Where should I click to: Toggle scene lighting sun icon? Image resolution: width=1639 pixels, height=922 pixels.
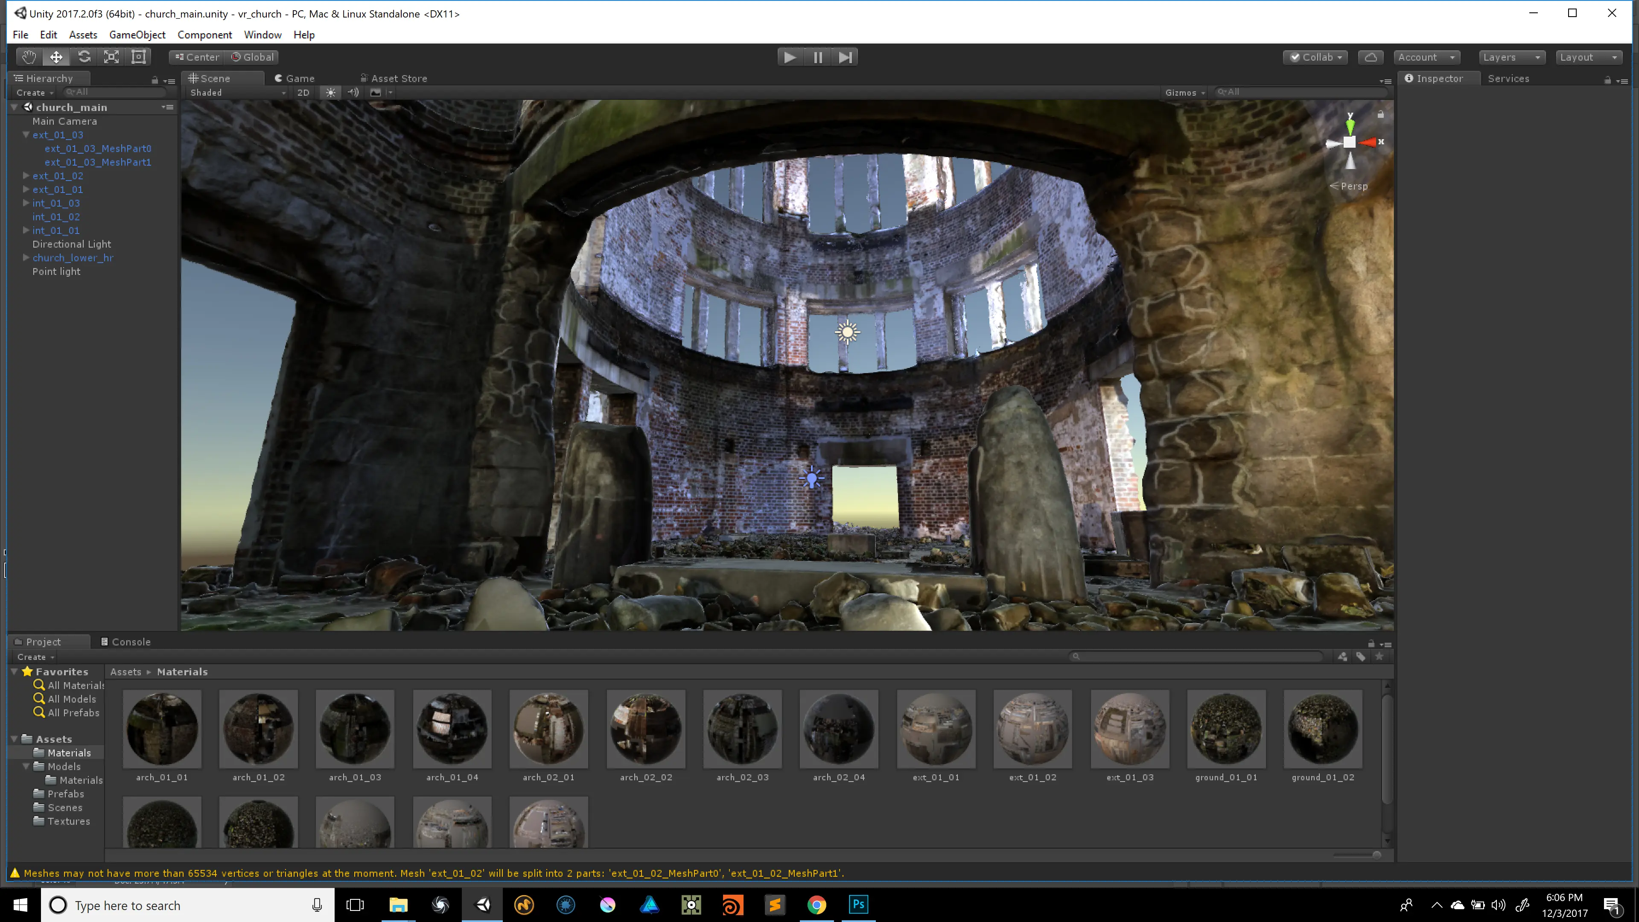(x=331, y=92)
